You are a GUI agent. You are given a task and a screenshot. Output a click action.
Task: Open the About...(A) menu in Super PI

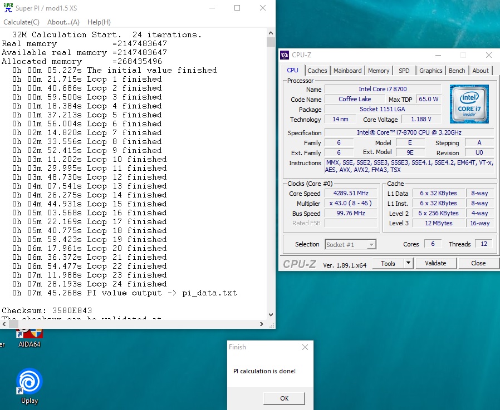point(63,22)
